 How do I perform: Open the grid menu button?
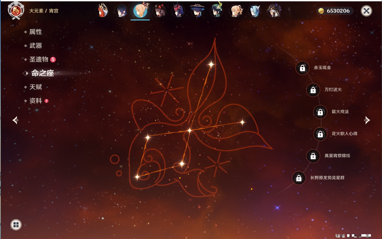[16, 225]
